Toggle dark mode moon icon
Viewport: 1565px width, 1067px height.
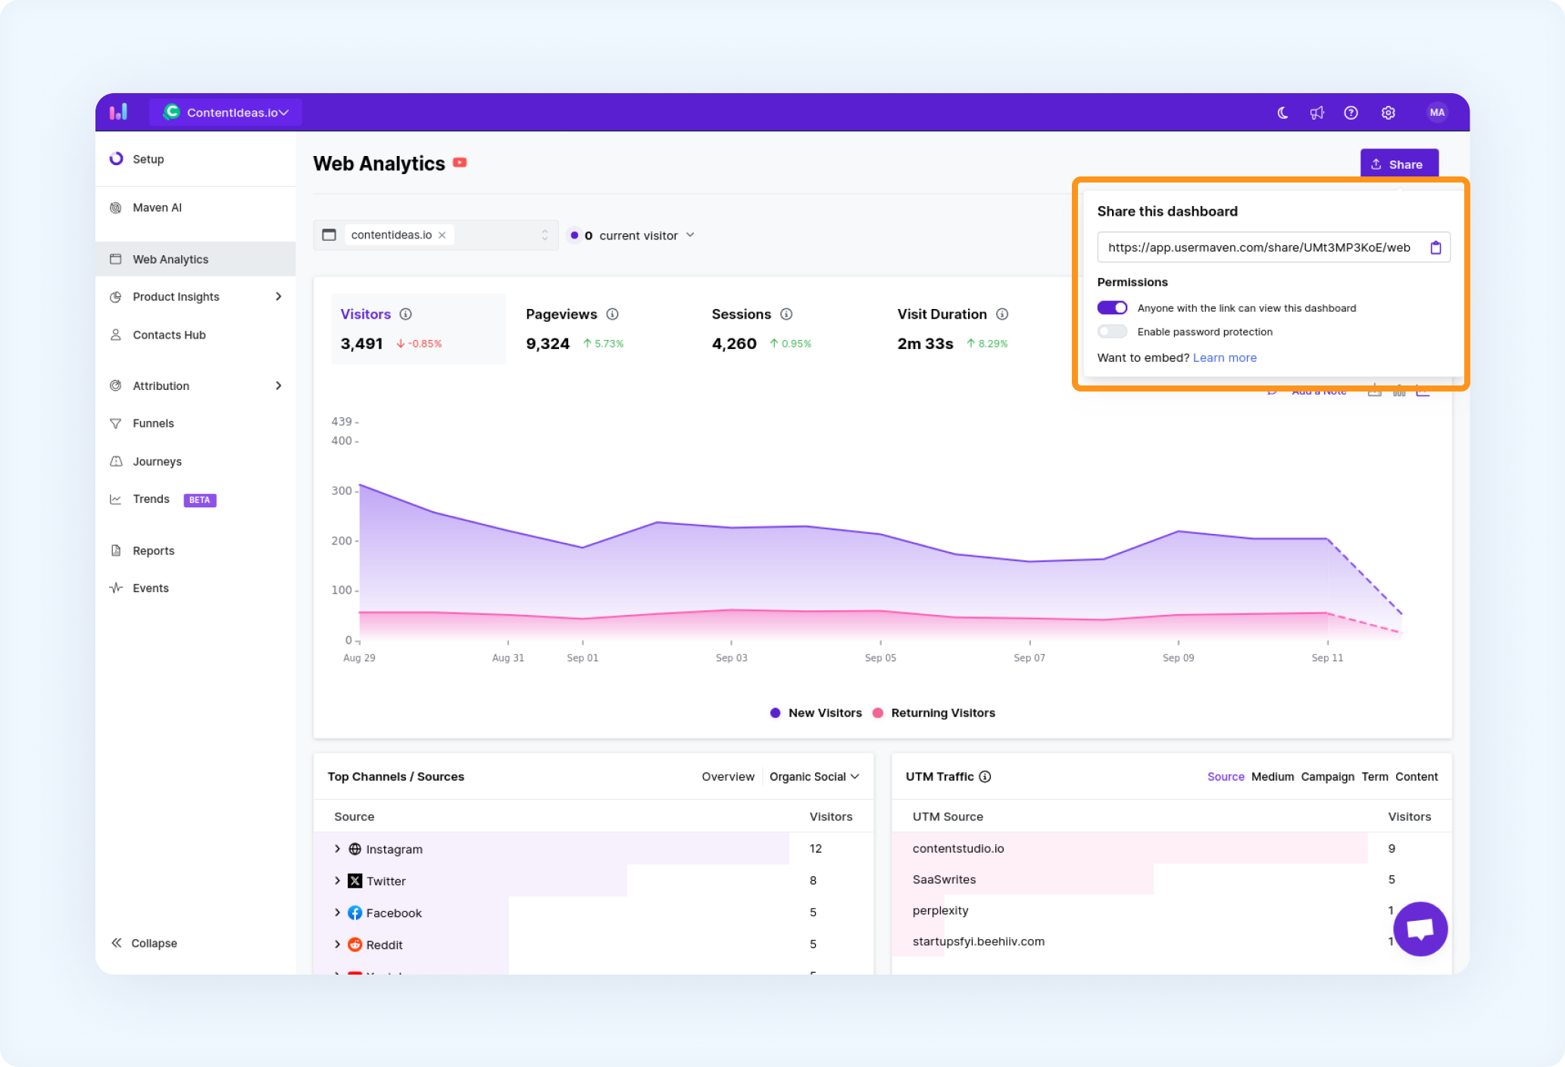coord(1282,113)
